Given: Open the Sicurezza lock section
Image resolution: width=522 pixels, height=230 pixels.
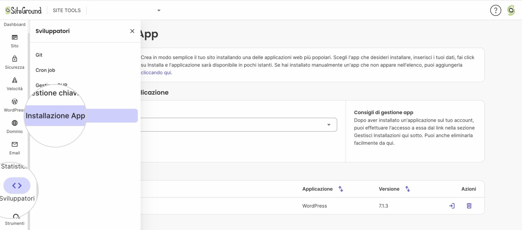Looking at the screenshot, I should tap(15, 62).
